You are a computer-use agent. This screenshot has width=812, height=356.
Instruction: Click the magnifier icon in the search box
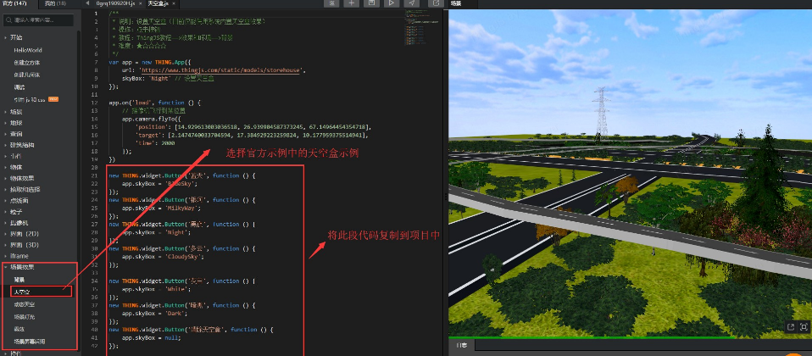coord(9,20)
